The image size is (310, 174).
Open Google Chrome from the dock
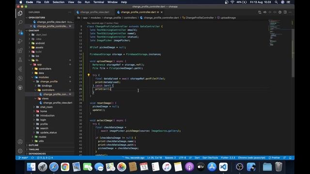click(65, 167)
